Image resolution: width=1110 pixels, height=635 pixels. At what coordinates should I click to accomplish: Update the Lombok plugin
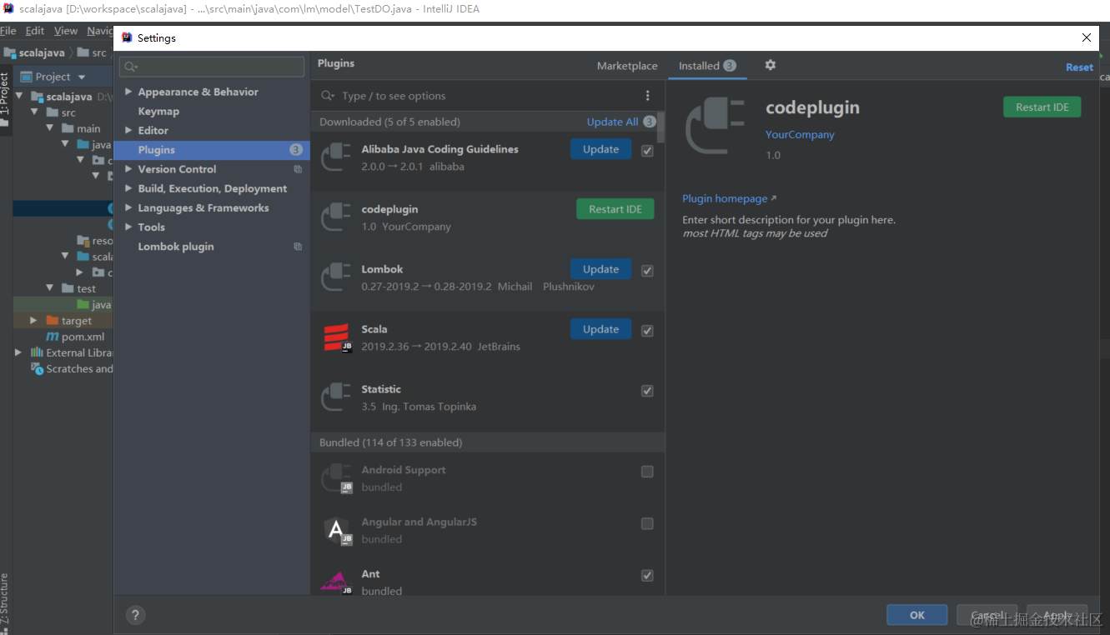click(600, 269)
